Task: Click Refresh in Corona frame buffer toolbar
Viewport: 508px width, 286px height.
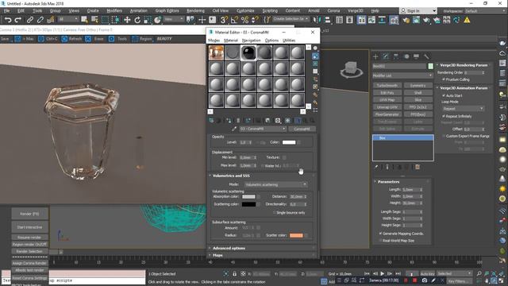Action: click(x=71, y=39)
